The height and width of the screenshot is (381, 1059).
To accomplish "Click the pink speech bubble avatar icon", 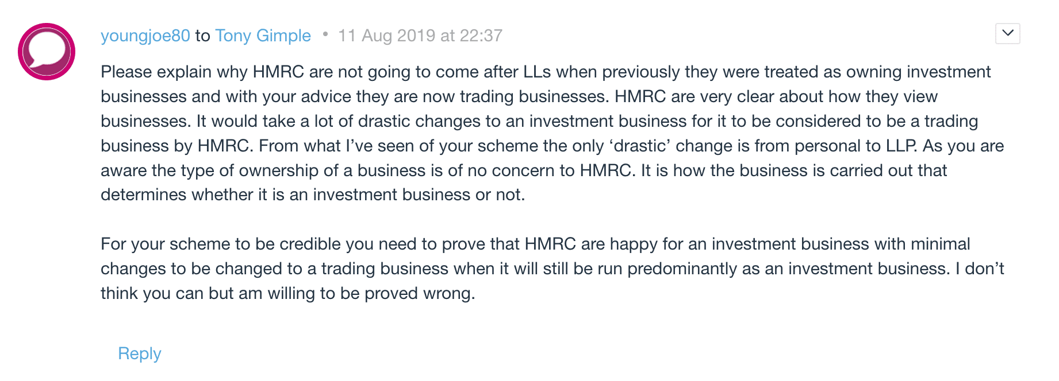I will click(x=47, y=52).
